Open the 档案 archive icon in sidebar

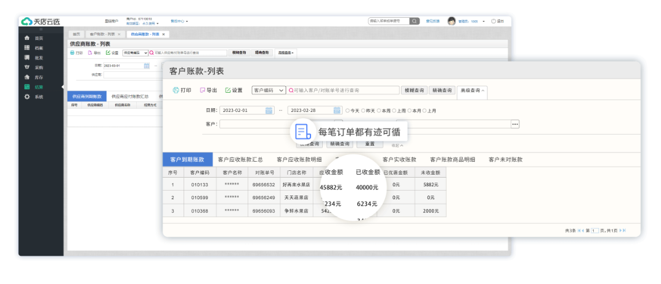pos(27,47)
